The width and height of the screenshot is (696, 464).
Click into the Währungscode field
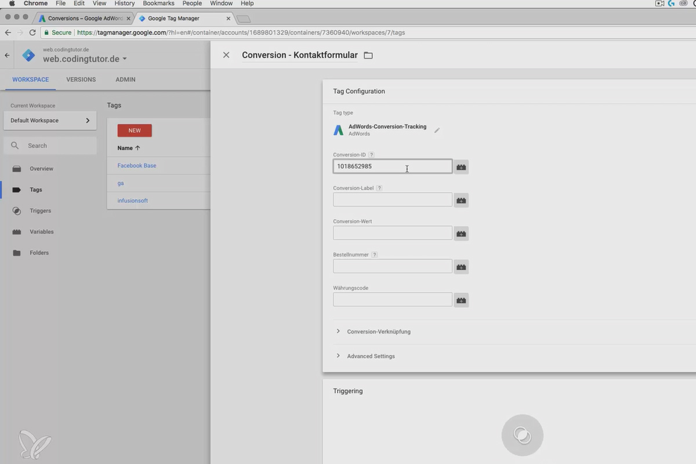pyautogui.click(x=393, y=299)
